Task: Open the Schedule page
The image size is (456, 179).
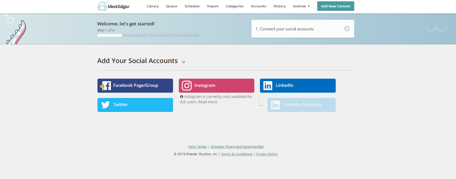Action: (192, 6)
